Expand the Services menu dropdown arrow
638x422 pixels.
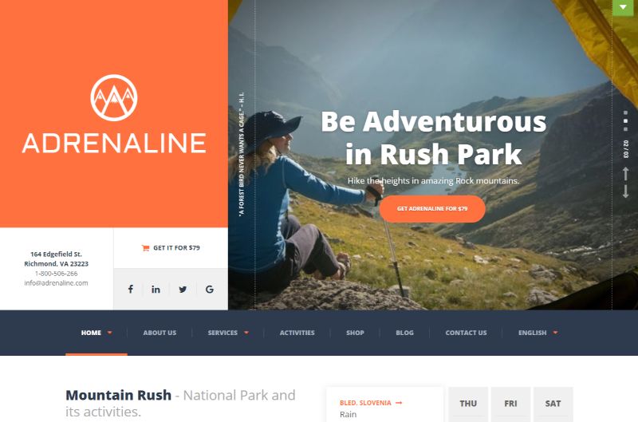246,333
